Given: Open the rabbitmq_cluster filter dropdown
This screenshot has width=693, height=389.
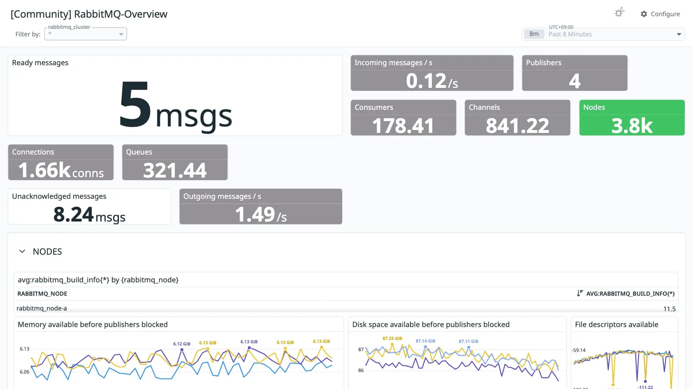Looking at the screenshot, I should point(86,34).
